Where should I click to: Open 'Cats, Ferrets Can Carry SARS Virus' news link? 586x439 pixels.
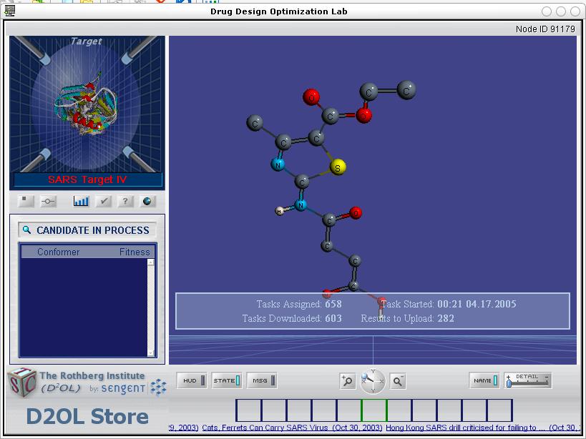tap(292, 428)
